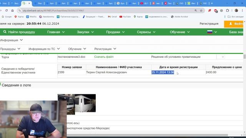Open the недвижимость bookmark
This screenshot has width=246, height=138.
click(x=156, y=16)
